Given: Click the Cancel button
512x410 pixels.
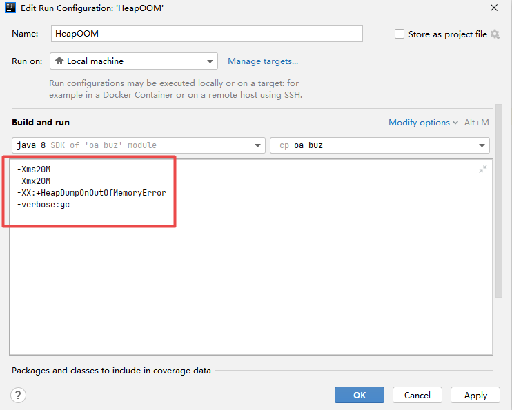Looking at the screenshot, I should click(x=417, y=395).
